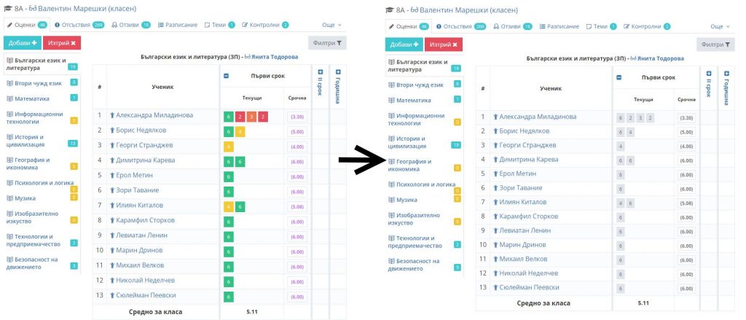746x320 pixels.
Task: Click Александра Миладинова's red grade 3 badge on left
Action: (251, 116)
